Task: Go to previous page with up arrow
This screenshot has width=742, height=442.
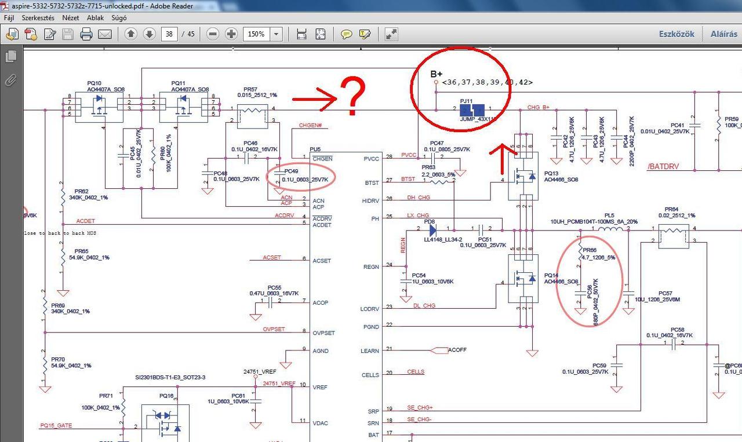Action: click(x=131, y=34)
